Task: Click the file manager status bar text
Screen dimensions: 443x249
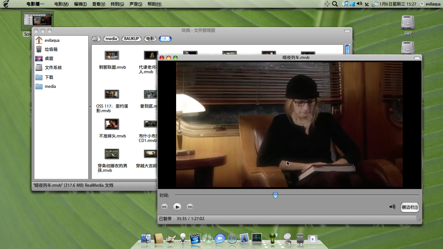Action: pos(73,185)
